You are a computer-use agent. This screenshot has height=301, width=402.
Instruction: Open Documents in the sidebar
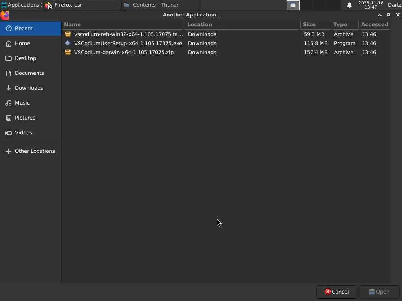pyautogui.click(x=31, y=73)
